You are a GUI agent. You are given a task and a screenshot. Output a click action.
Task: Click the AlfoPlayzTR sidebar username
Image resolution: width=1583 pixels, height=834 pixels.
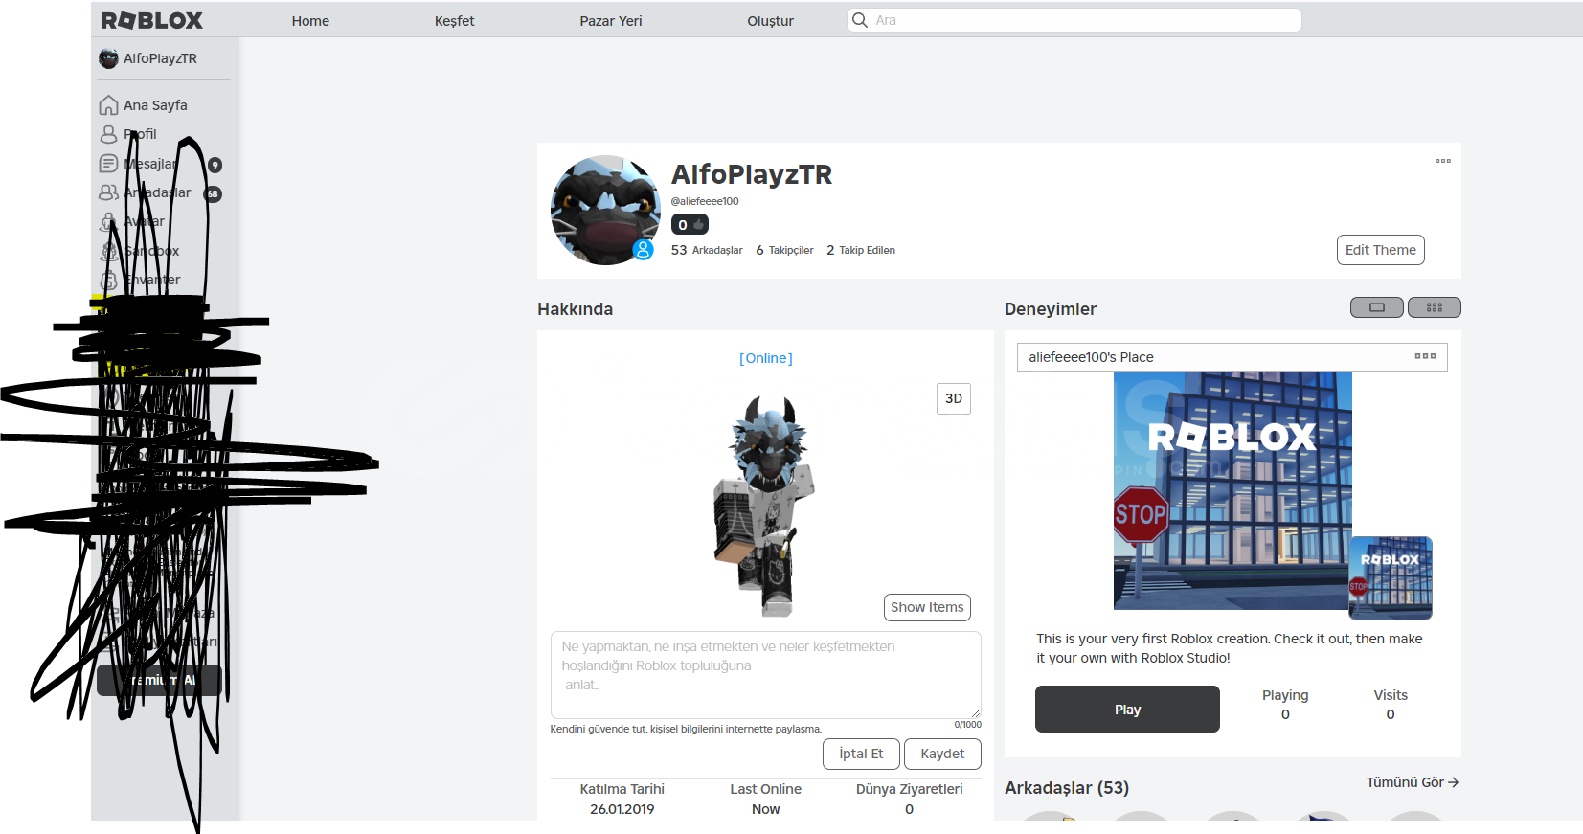[160, 58]
